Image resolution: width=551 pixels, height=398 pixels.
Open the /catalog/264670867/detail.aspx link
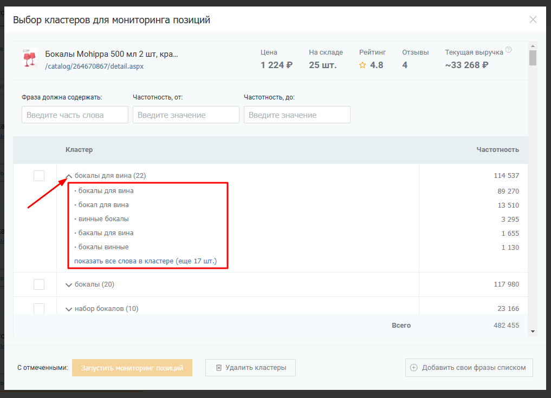94,66
